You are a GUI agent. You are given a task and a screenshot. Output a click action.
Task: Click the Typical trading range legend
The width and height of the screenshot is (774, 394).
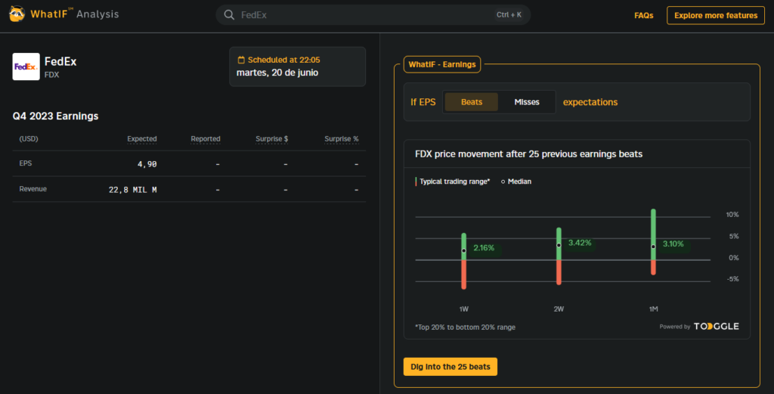[453, 181]
